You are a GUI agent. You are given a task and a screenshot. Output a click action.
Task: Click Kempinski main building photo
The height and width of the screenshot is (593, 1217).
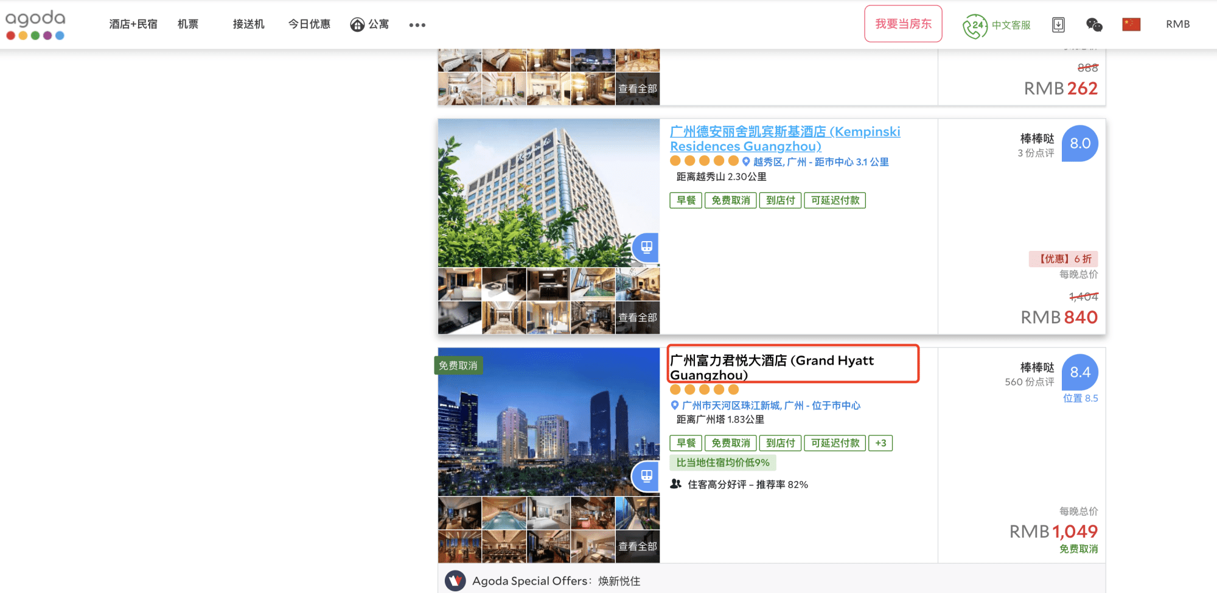pos(549,192)
